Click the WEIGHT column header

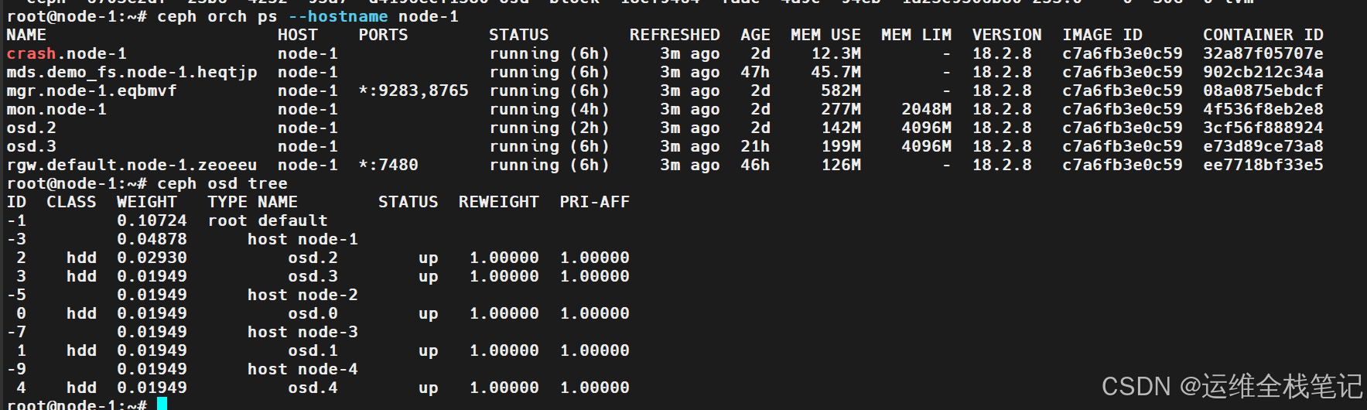coord(147,202)
